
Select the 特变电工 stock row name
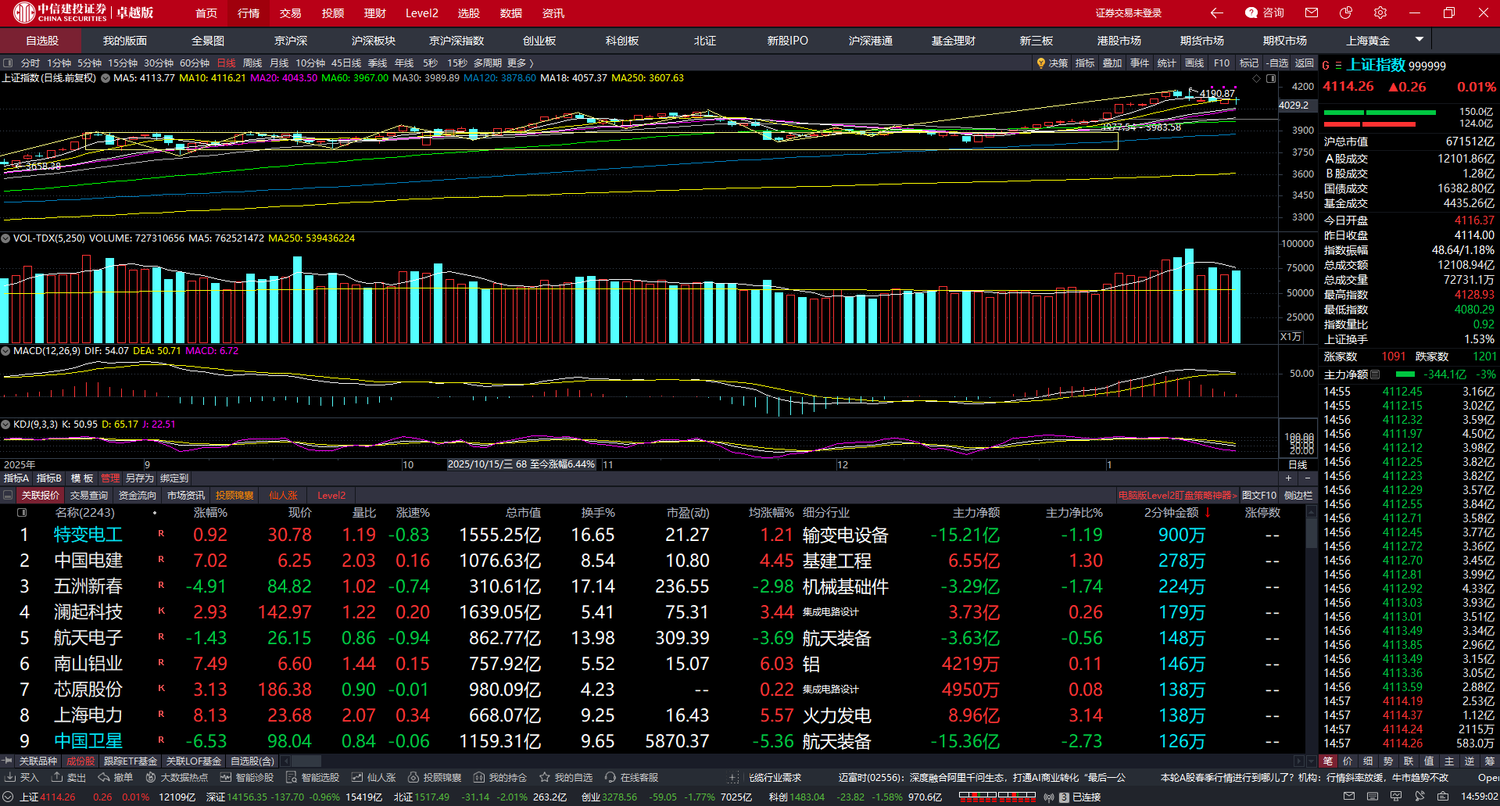(x=88, y=535)
